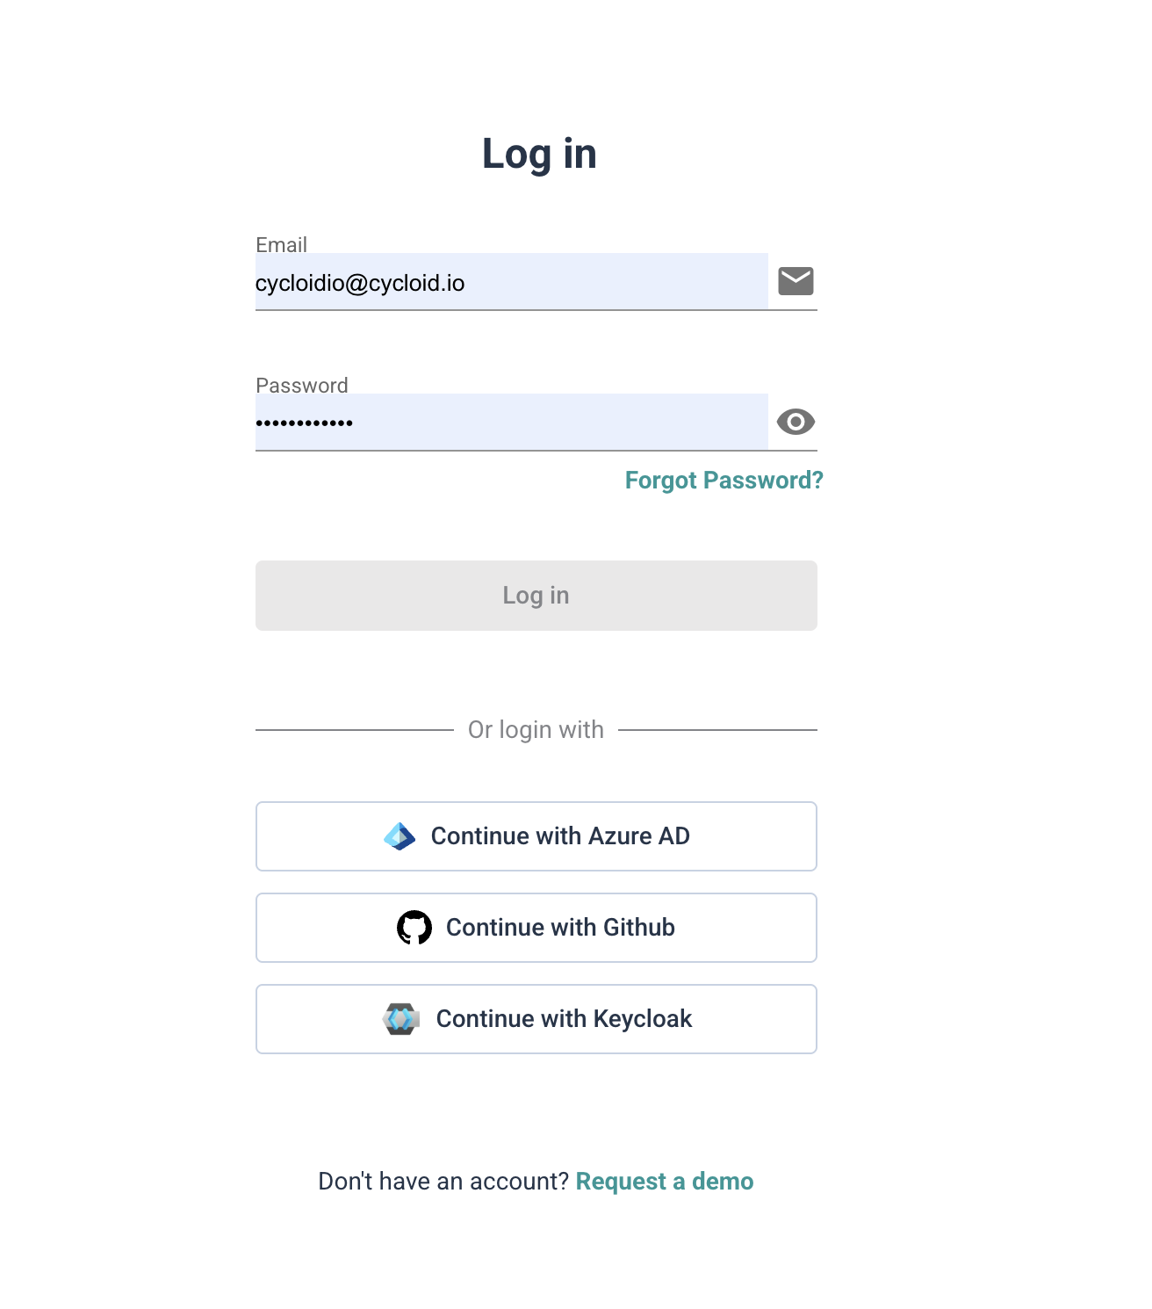Click the masked password dots
The height and width of the screenshot is (1309, 1152).
pos(304,423)
